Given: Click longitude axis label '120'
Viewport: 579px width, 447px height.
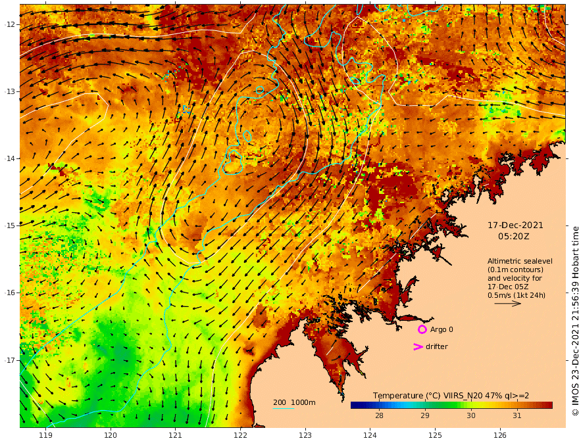Looking at the screenshot, I should pos(111,435).
